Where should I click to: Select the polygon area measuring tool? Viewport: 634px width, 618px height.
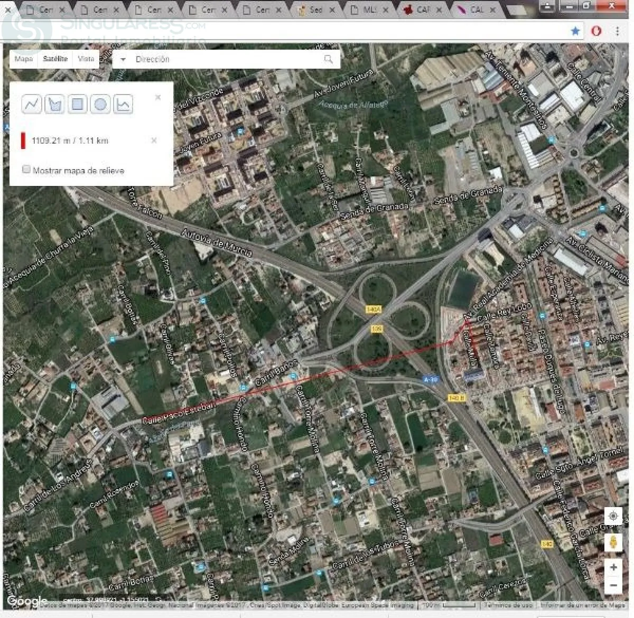pyautogui.click(x=54, y=104)
